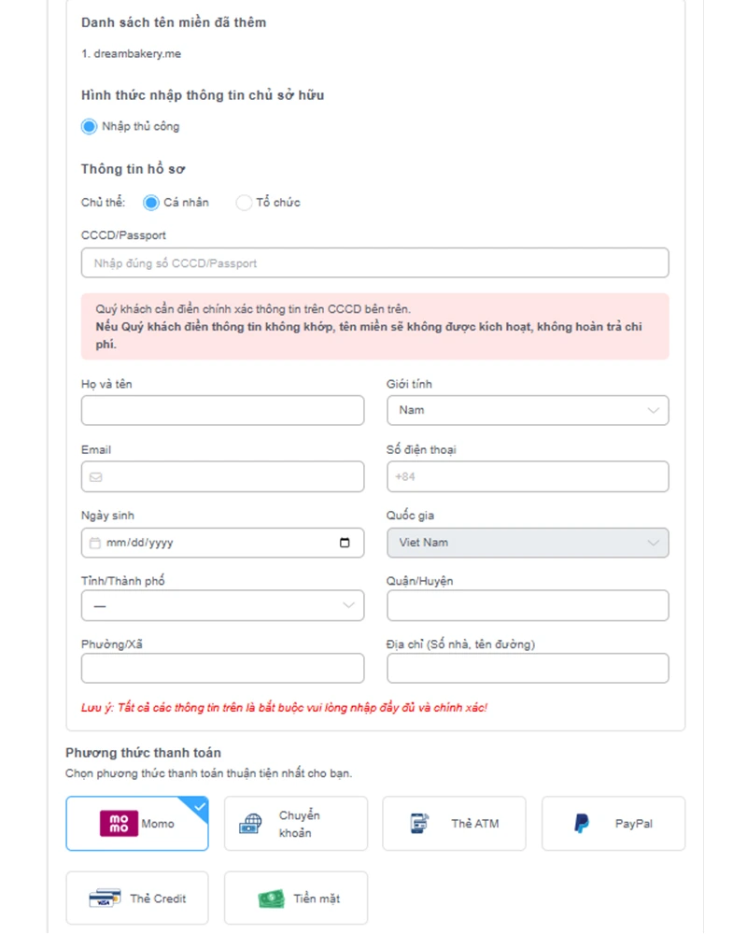The height and width of the screenshot is (934, 747).
Task: Click the Thẻ ATM card icon
Action: (x=419, y=824)
